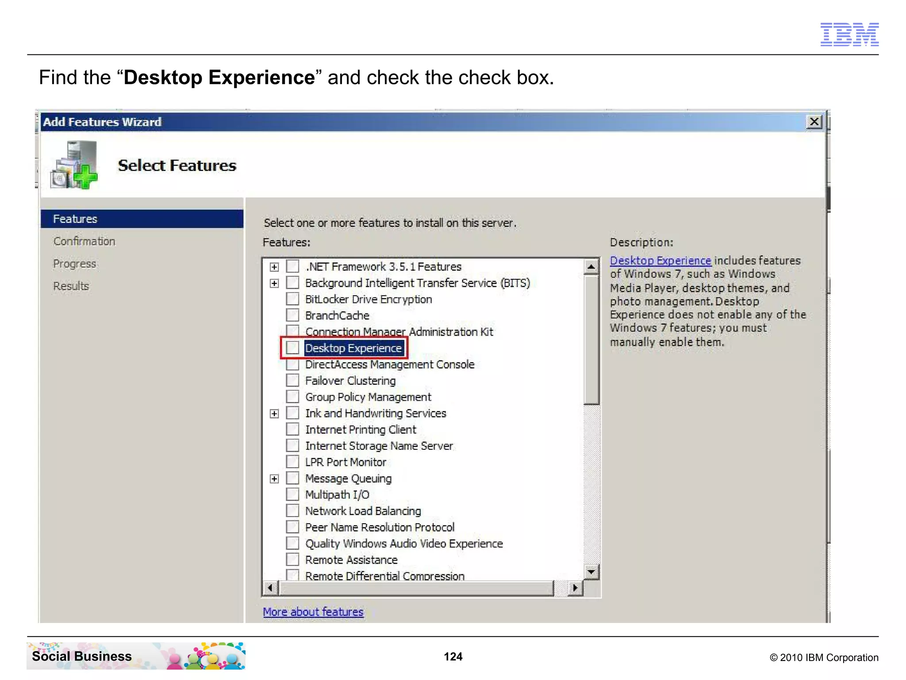Select the Confirmation step in the sidebar

click(84, 241)
